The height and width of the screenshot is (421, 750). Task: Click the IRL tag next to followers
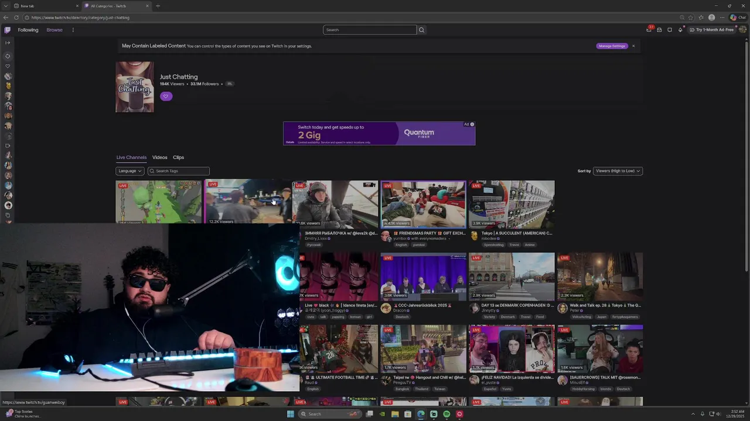pyautogui.click(x=230, y=84)
